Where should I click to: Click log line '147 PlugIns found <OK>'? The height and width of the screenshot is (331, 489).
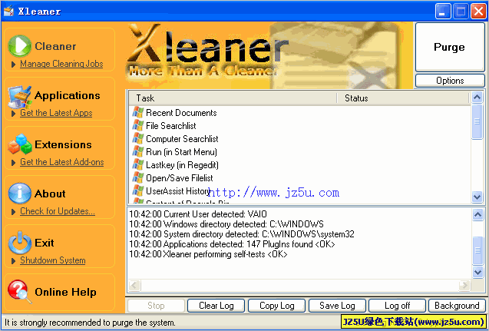click(x=232, y=244)
